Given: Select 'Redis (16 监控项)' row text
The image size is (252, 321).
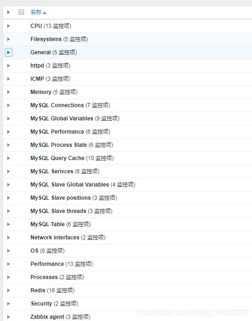Looking at the screenshot, I should pyautogui.click(x=53, y=290).
